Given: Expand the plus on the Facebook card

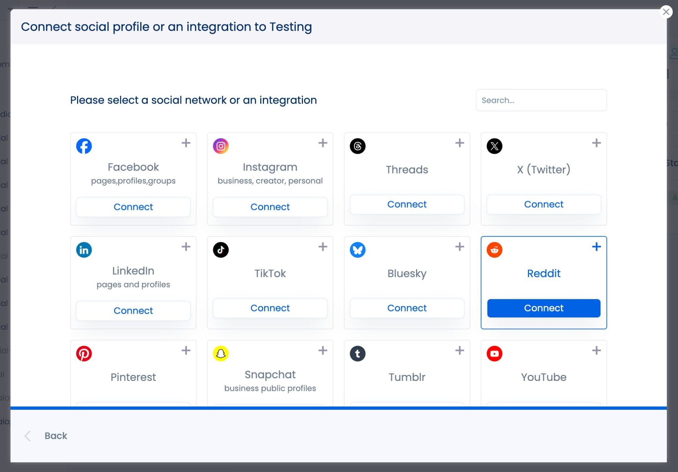Looking at the screenshot, I should (186, 143).
